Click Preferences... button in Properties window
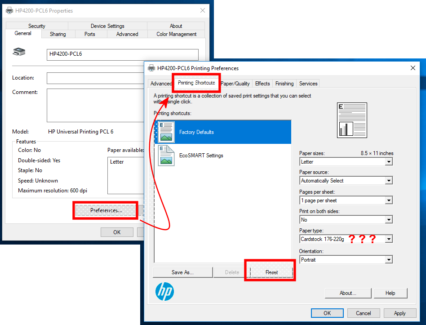Image resolution: width=426 pixels, height=325 pixels. click(106, 210)
